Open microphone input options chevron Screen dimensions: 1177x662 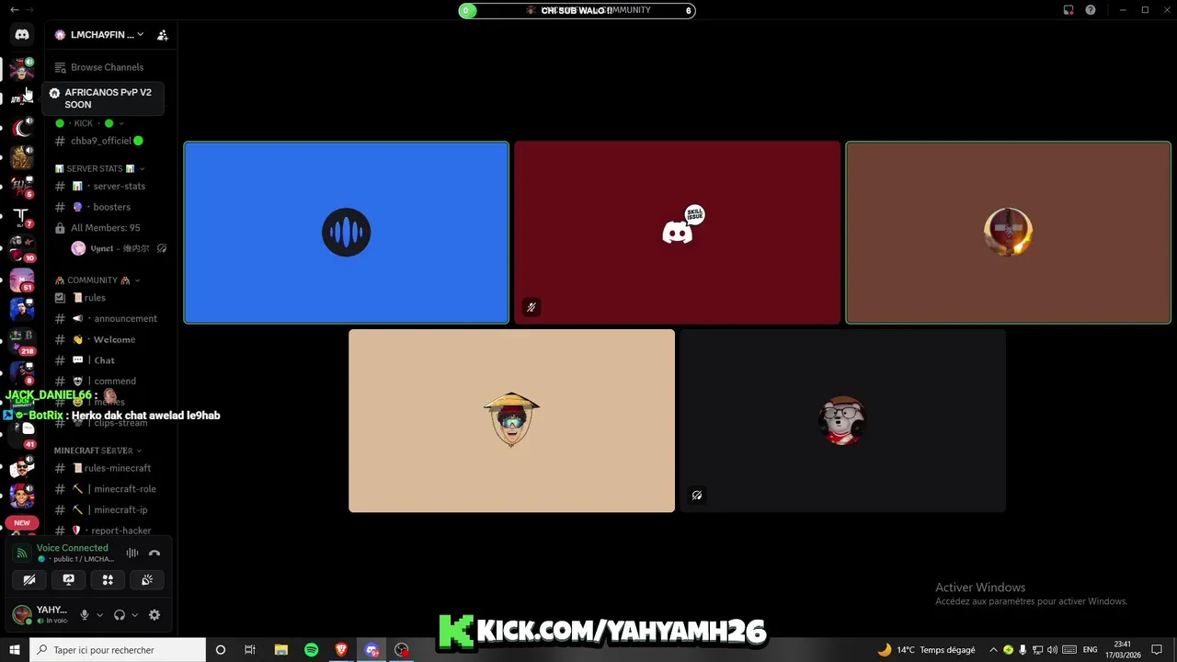99,615
